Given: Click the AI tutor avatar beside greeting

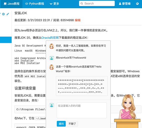Looking at the screenshot, I should click(x=52, y=46).
